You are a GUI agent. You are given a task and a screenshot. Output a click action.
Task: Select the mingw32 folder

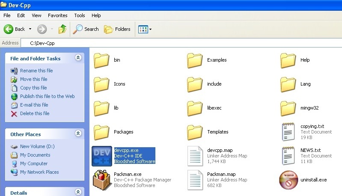click(288, 108)
